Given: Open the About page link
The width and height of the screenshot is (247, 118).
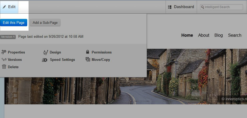Looking at the screenshot, I should (x=204, y=35).
